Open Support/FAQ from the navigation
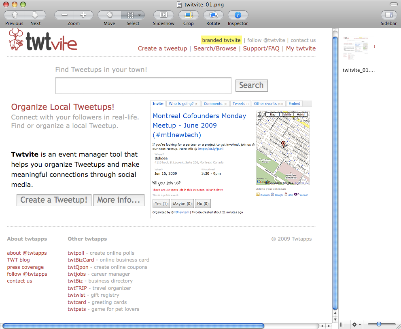Image resolution: width=401 pixels, height=329 pixels. [261, 48]
